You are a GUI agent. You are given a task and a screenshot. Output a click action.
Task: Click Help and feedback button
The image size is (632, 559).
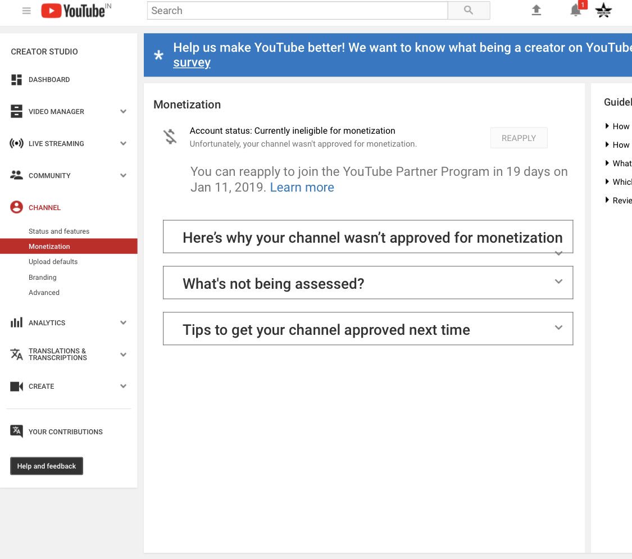point(47,466)
